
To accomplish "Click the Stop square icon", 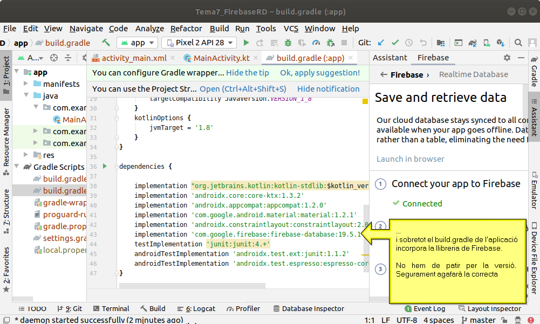I will coord(344,43).
